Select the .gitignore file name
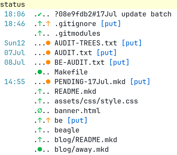 click(75, 24)
